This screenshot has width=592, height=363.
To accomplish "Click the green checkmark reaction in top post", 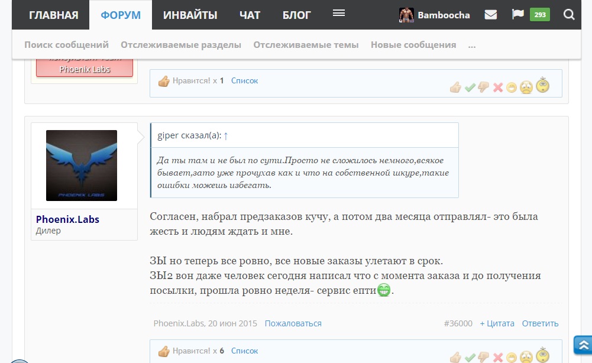I will (x=470, y=87).
